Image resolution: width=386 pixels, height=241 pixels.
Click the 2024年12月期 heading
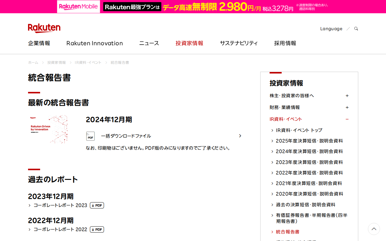pos(109,120)
